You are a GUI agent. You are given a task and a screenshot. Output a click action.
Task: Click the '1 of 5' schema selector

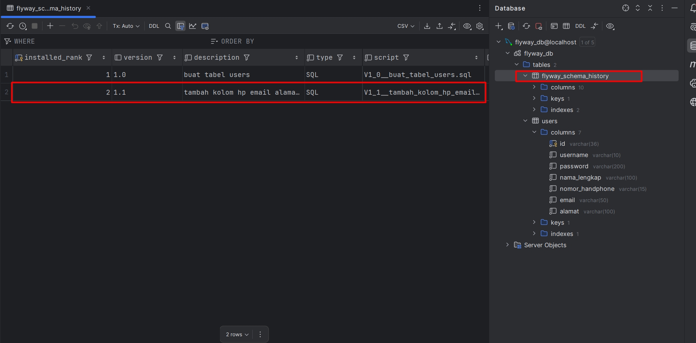pyautogui.click(x=587, y=42)
